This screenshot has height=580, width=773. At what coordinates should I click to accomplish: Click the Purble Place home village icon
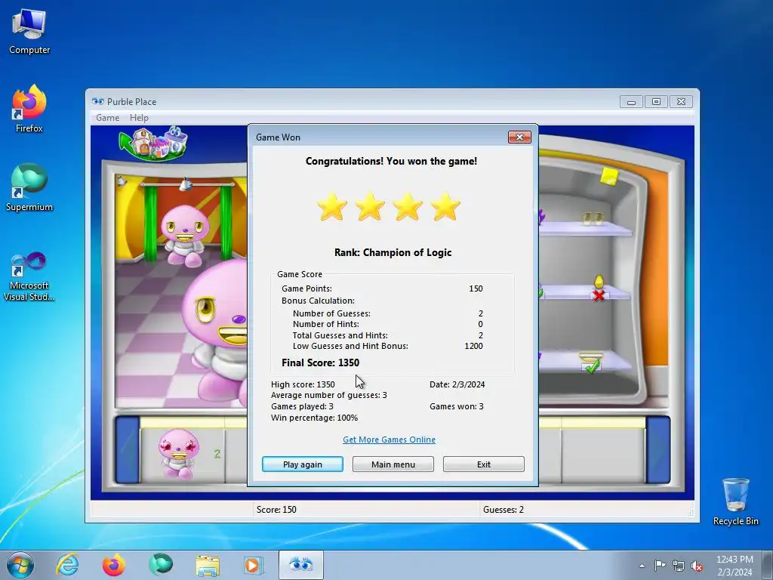click(154, 143)
